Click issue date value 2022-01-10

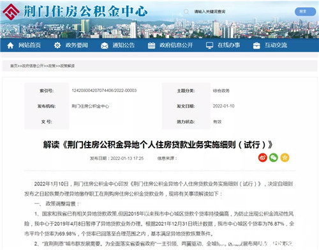224,106
